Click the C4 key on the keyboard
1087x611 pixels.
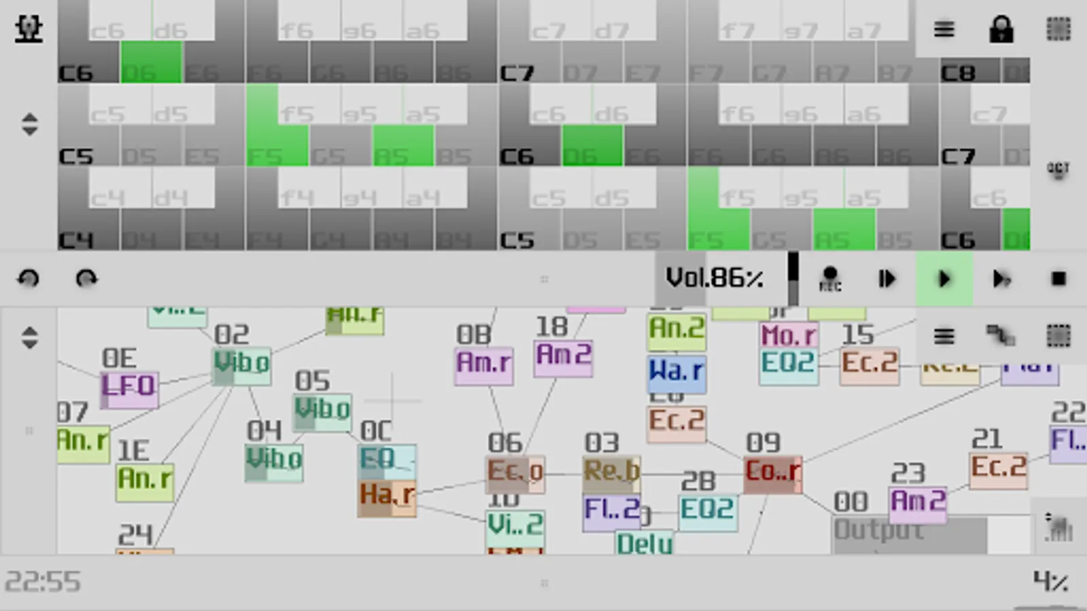pos(88,229)
